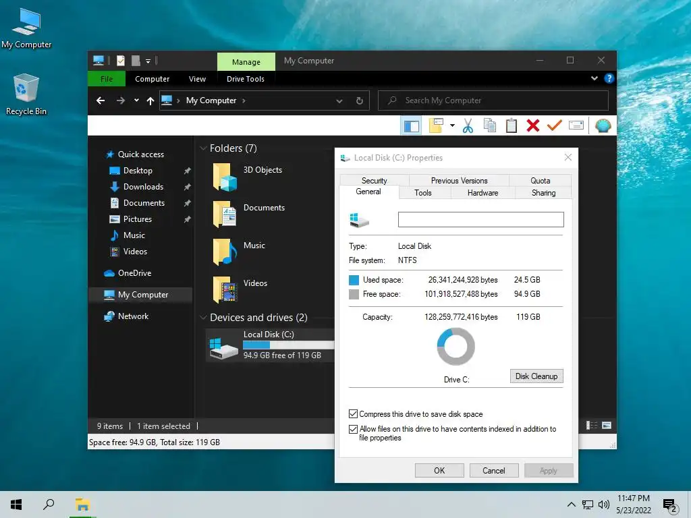This screenshot has width=691, height=518.
Task: Click the preview pane toggle toolbar icon
Action: click(411, 126)
